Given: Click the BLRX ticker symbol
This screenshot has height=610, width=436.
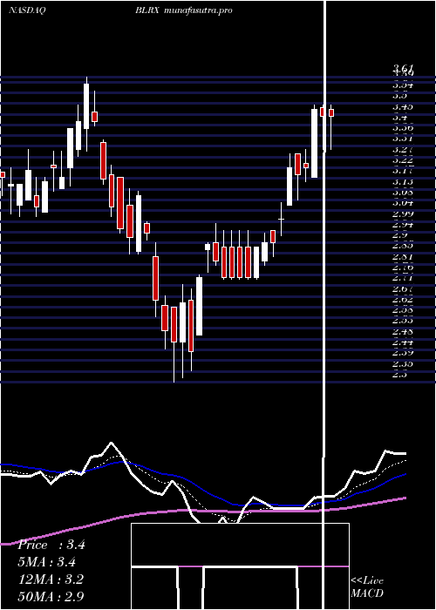Looking at the screenshot, I should (147, 10).
